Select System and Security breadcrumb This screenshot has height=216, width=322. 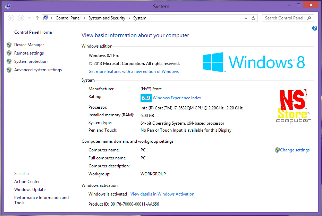pos(107,18)
